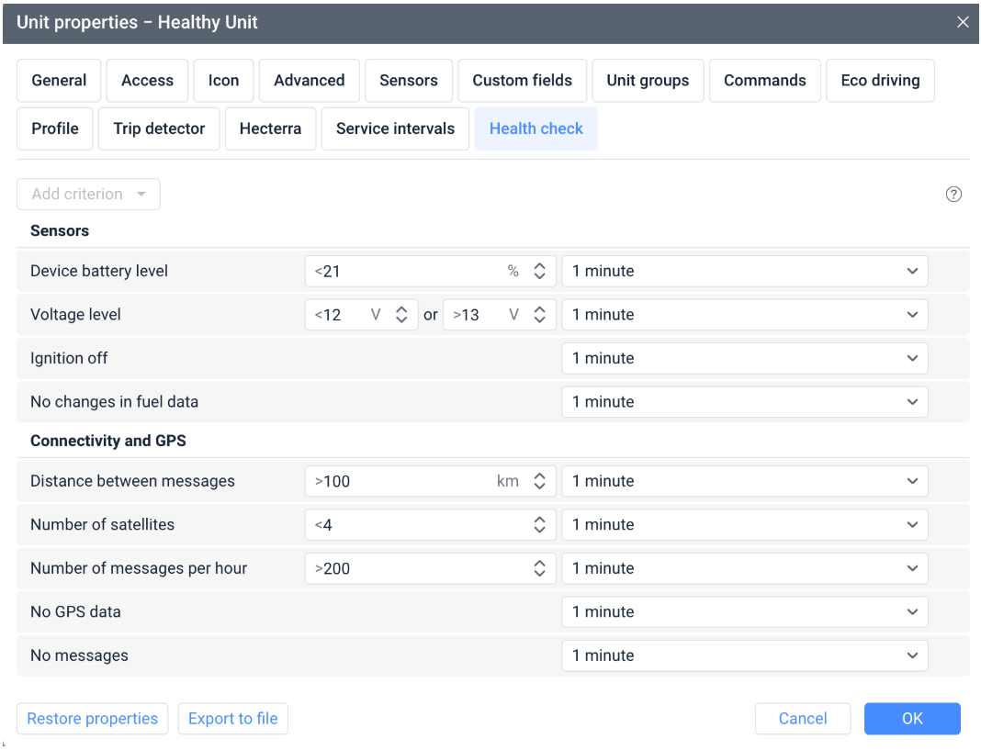Viewport: 981px width, 750px height.
Task: Open the Add criterion dropdown
Action: [x=88, y=194]
